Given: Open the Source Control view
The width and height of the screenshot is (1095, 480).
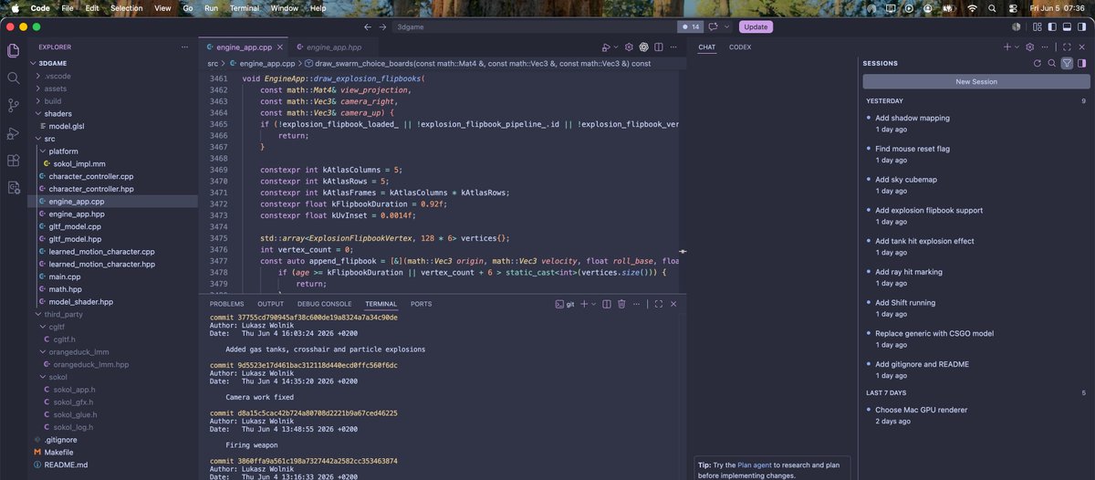Looking at the screenshot, I should [13, 106].
